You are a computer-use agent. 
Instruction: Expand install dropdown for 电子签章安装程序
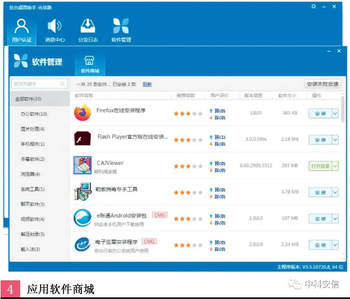click(x=335, y=245)
